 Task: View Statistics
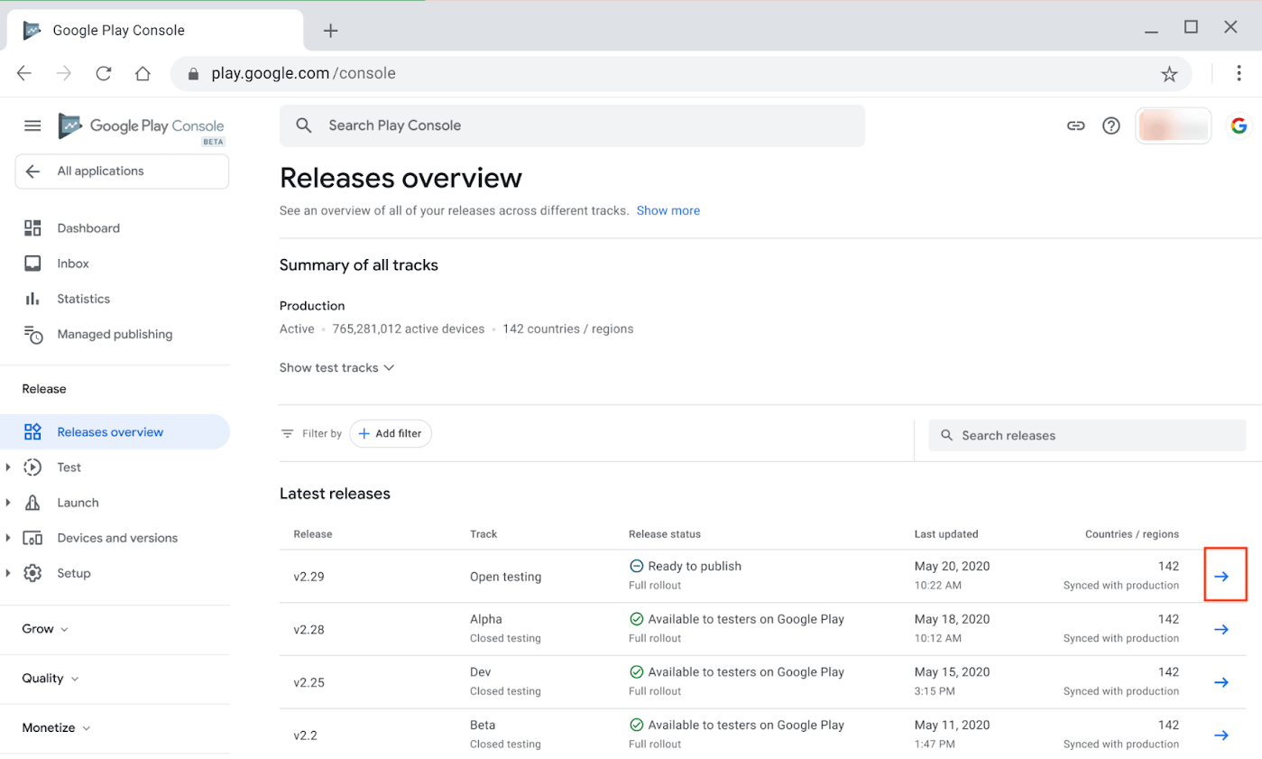[83, 298]
